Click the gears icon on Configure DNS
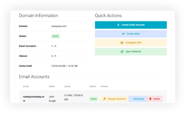The image size is (185, 113). point(122,43)
